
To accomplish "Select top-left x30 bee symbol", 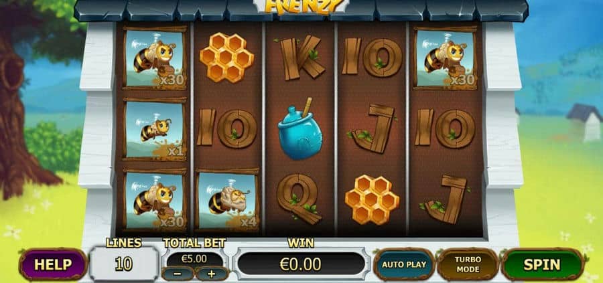I will 155,58.
